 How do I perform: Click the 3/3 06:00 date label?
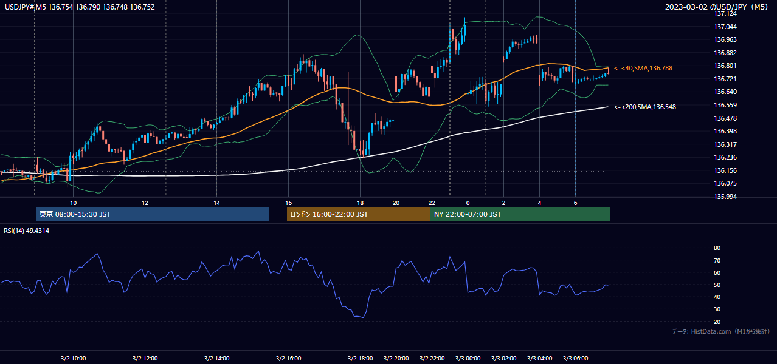click(575, 358)
